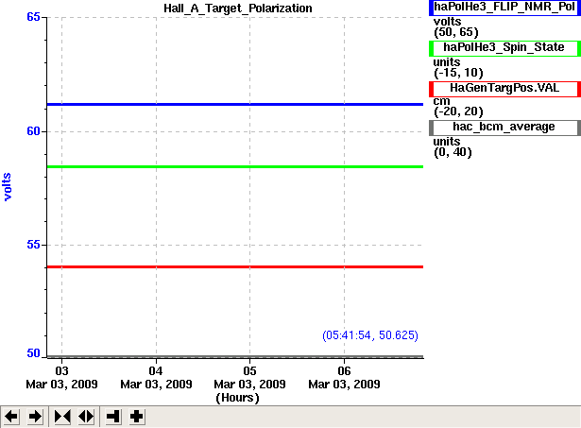The image size is (581, 428).
Task: Click the right arrow pan-forward button
Action: [35, 417]
